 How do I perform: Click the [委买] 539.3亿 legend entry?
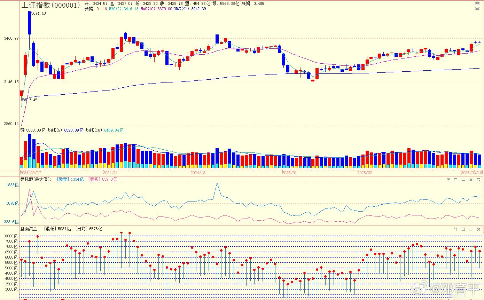pyautogui.click(x=103, y=180)
